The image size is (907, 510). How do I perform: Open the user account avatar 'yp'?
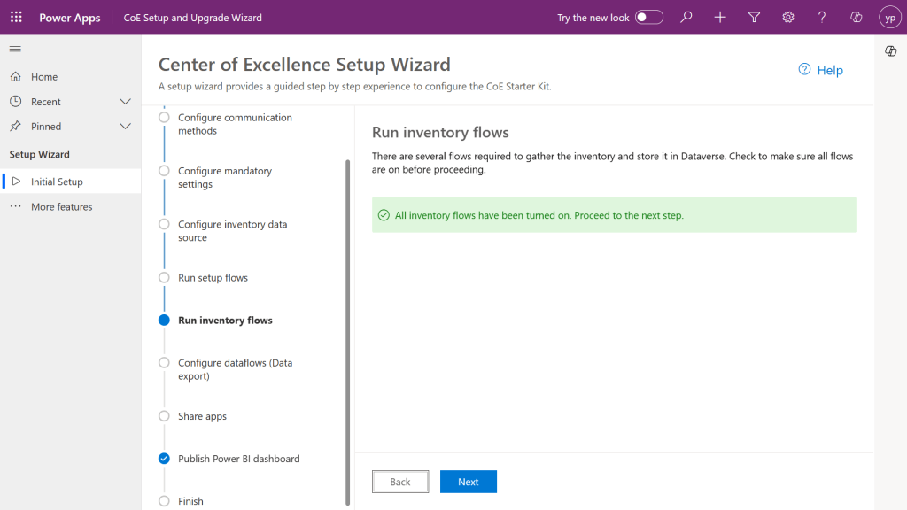tap(889, 18)
